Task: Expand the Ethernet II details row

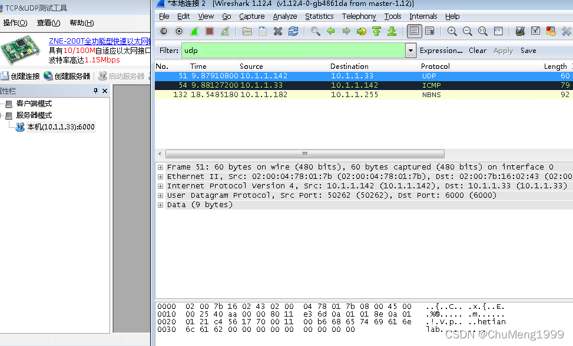Action: tap(160, 177)
